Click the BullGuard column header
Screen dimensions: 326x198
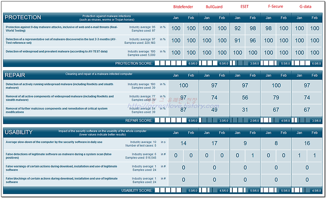click(214, 7)
